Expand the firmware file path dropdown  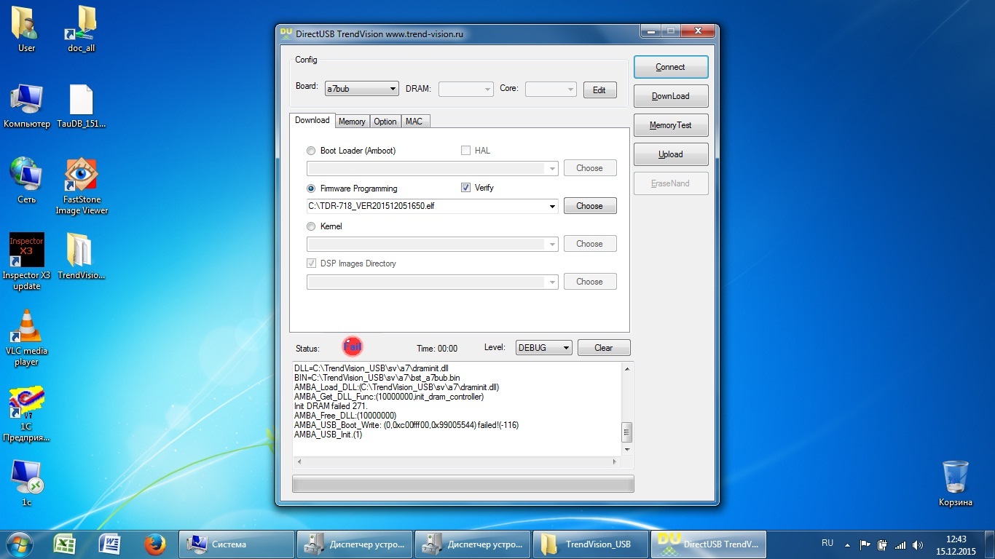(553, 207)
